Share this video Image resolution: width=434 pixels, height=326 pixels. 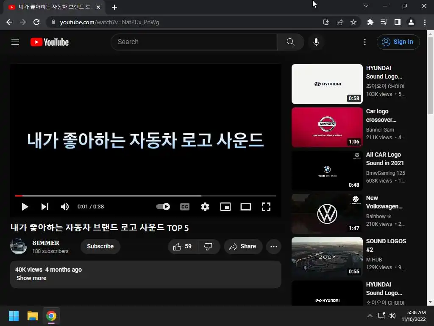click(x=243, y=247)
